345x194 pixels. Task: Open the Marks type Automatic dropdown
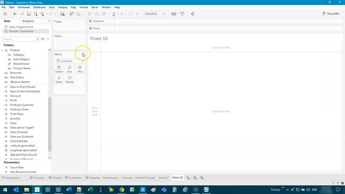click(70, 61)
